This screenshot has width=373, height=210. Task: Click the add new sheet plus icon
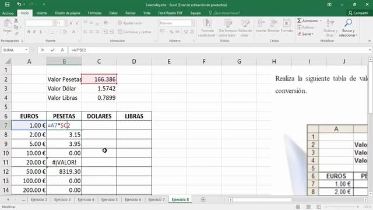pos(203,199)
